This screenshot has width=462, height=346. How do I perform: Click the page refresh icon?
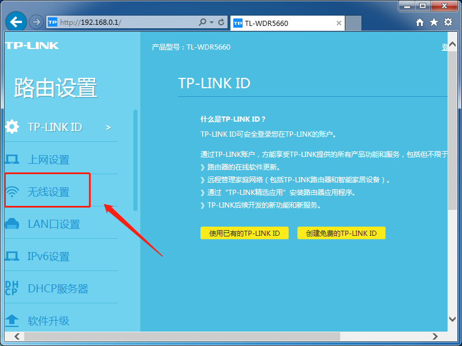(221, 22)
